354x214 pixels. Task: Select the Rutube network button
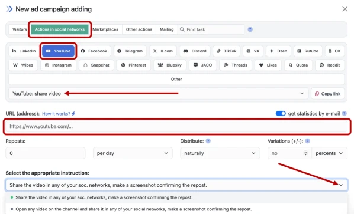[308, 51]
